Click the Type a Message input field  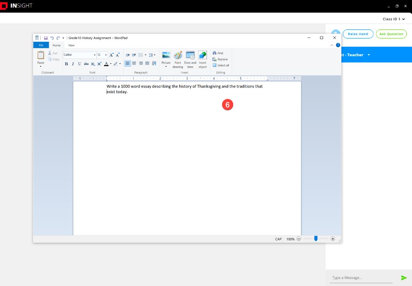coord(361,278)
